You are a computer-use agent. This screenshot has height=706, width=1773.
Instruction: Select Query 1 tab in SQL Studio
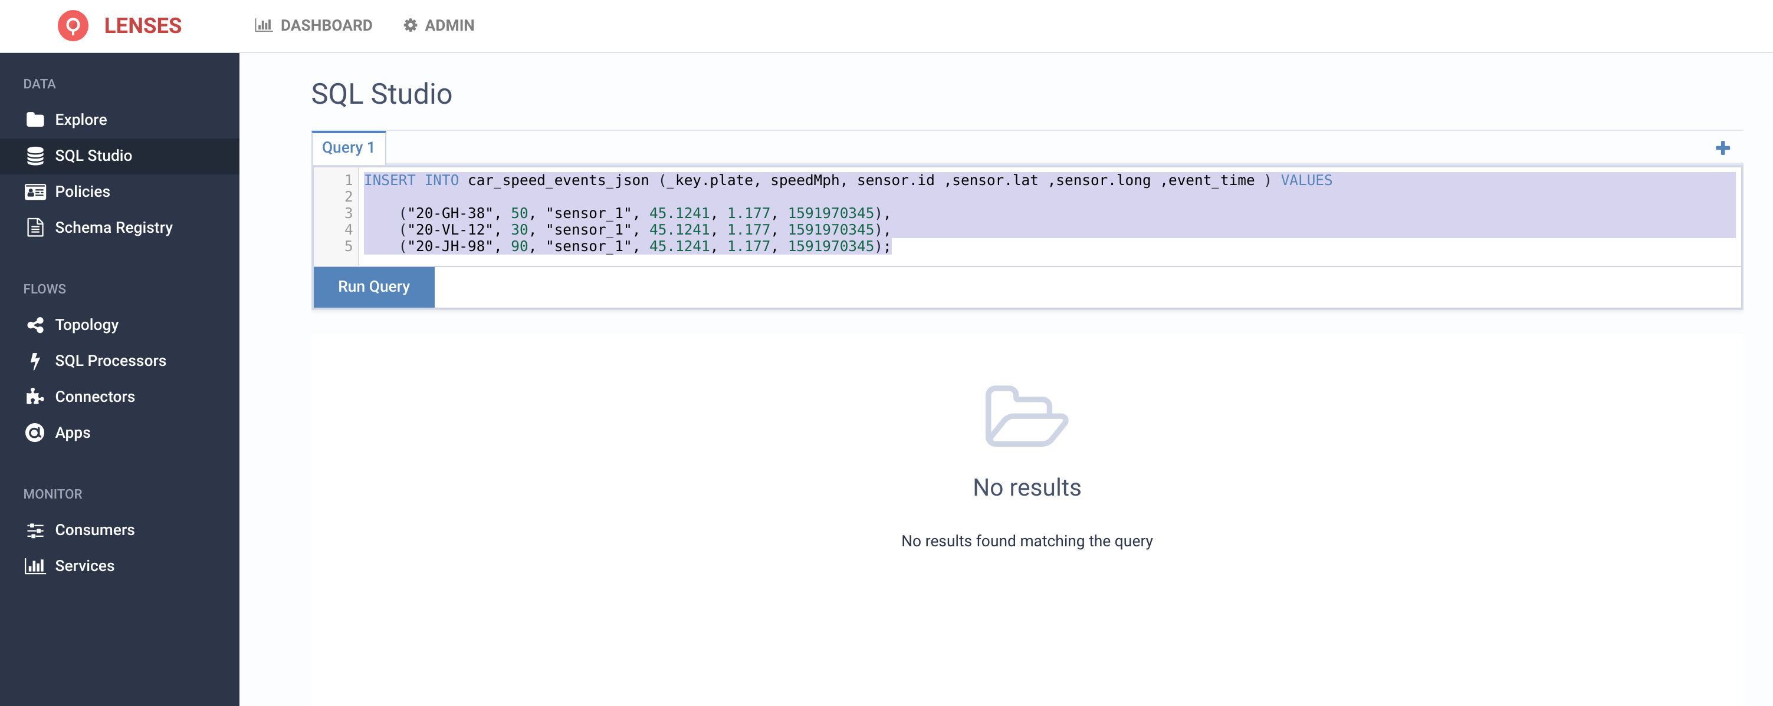point(348,147)
